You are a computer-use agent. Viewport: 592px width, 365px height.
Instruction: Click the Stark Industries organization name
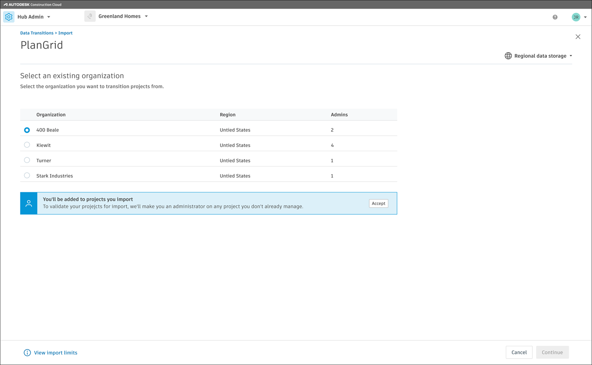click(x=55, y=176)
